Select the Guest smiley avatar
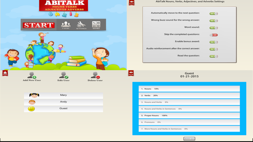Image resolution: width=253 pixels, height=142 pixels. [x=31, y=109]
